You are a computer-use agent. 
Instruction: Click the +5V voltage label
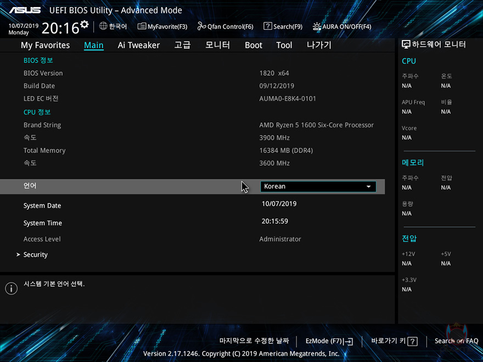tap(446, 254)
